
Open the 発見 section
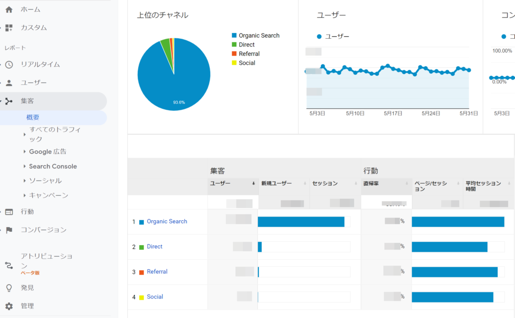27,288
